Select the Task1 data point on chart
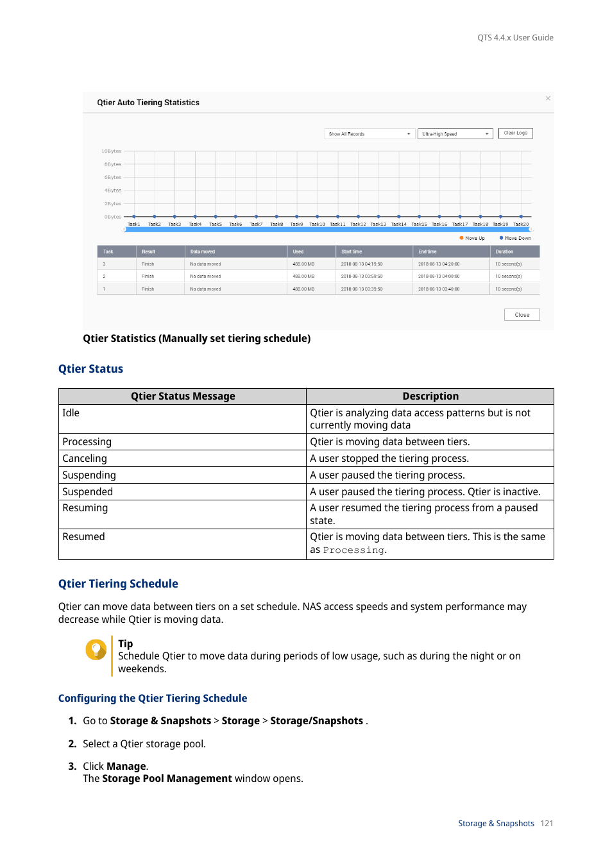The image size is (612, 866). 133,217
